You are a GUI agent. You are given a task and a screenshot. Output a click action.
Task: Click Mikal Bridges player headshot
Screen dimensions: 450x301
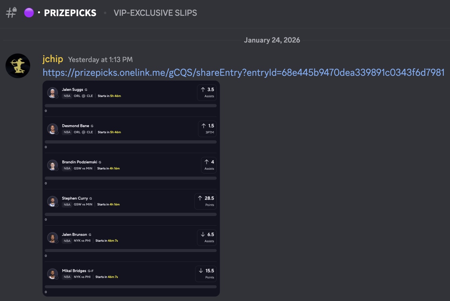[52, 274]
